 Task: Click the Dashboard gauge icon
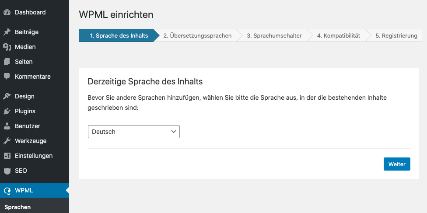click(7, 12)
